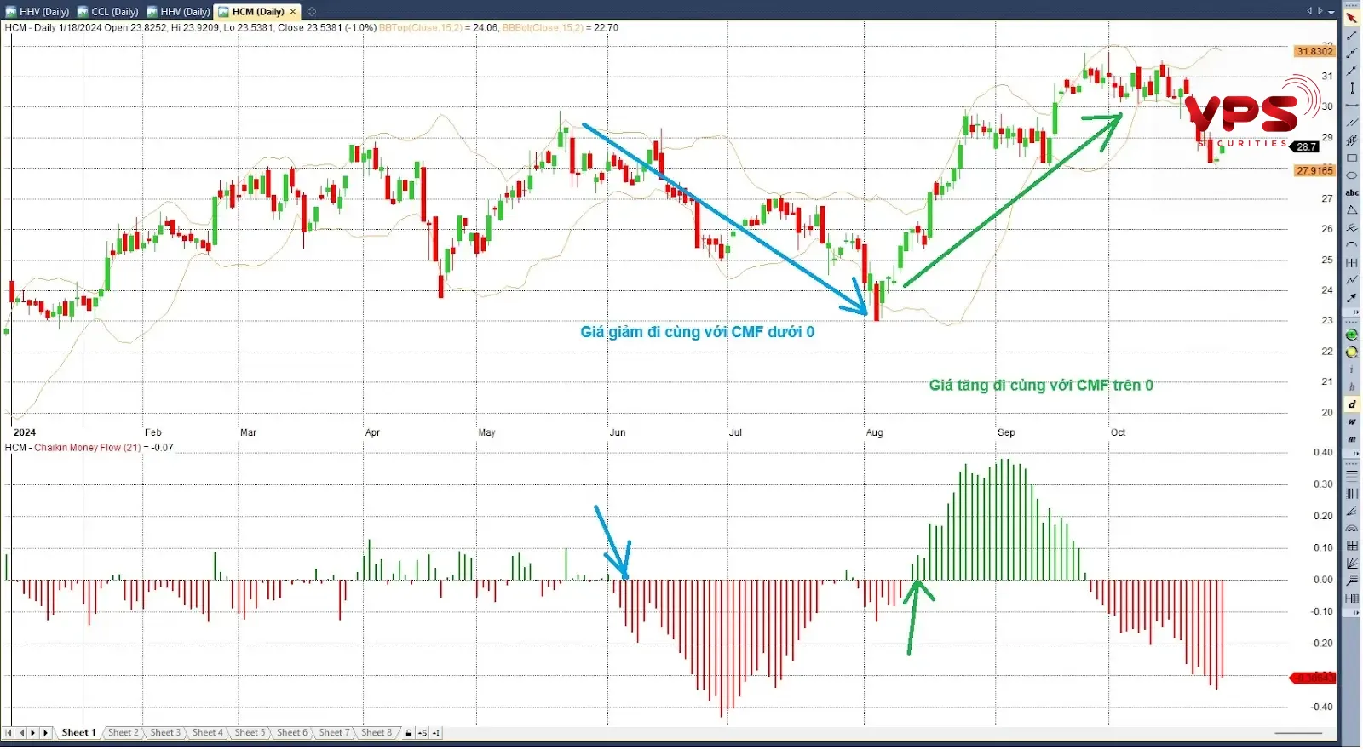
Task: Open Sheet 4 tab
Action: coord(207,733)
